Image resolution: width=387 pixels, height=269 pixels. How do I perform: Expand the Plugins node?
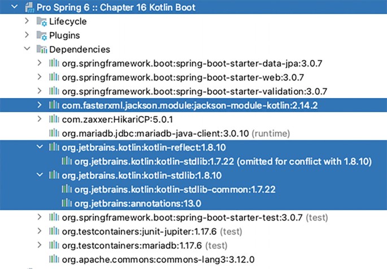(26, 36)
